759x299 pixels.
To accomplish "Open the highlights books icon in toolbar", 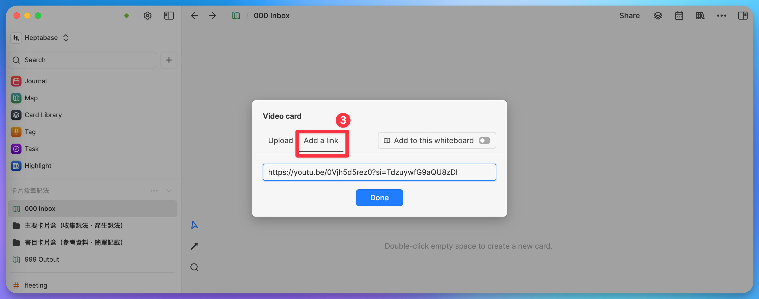I will coord(700,16).
